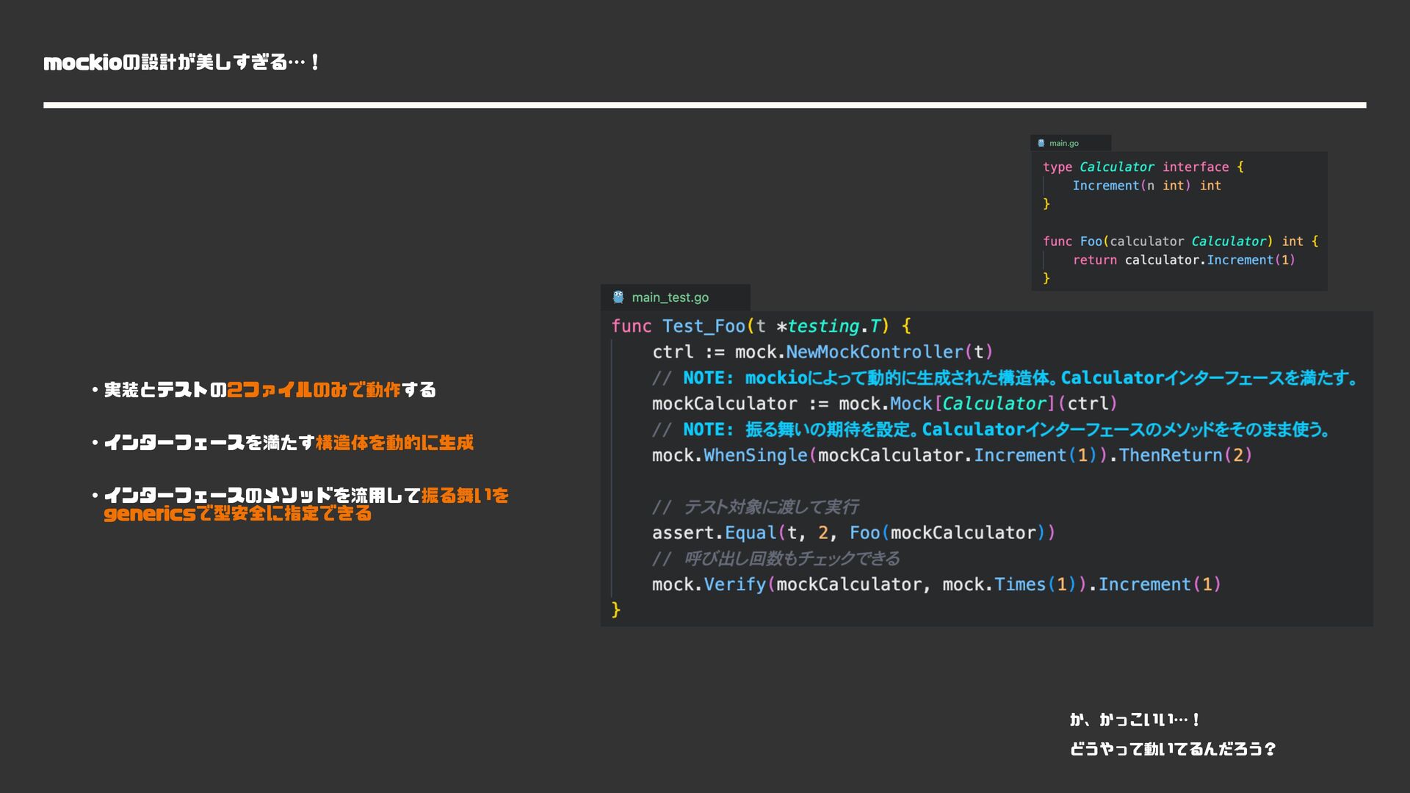
Task: Click the comment '呼び出し回数もチェックできる'
Action: 792,559
